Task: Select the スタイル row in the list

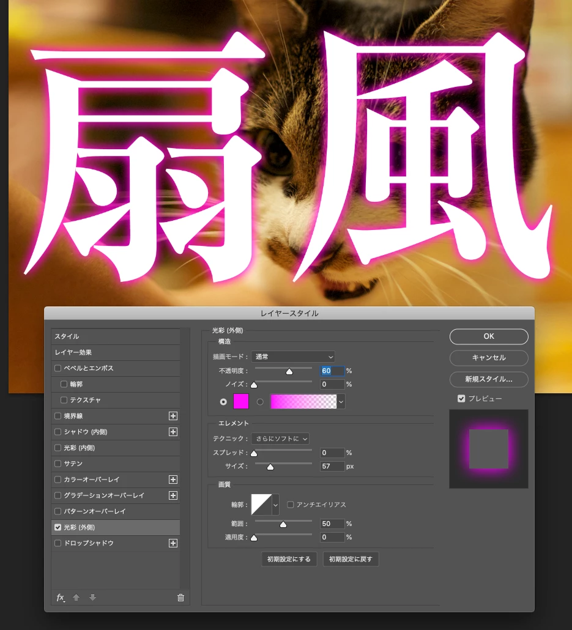Action: coord(116,336)
